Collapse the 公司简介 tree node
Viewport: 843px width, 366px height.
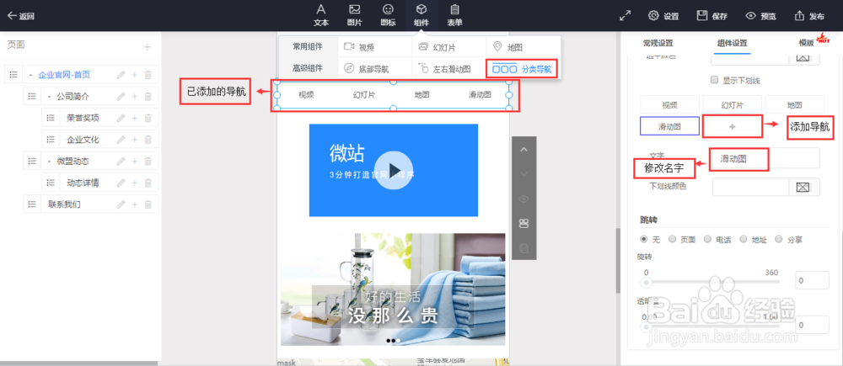coord(50,96)
